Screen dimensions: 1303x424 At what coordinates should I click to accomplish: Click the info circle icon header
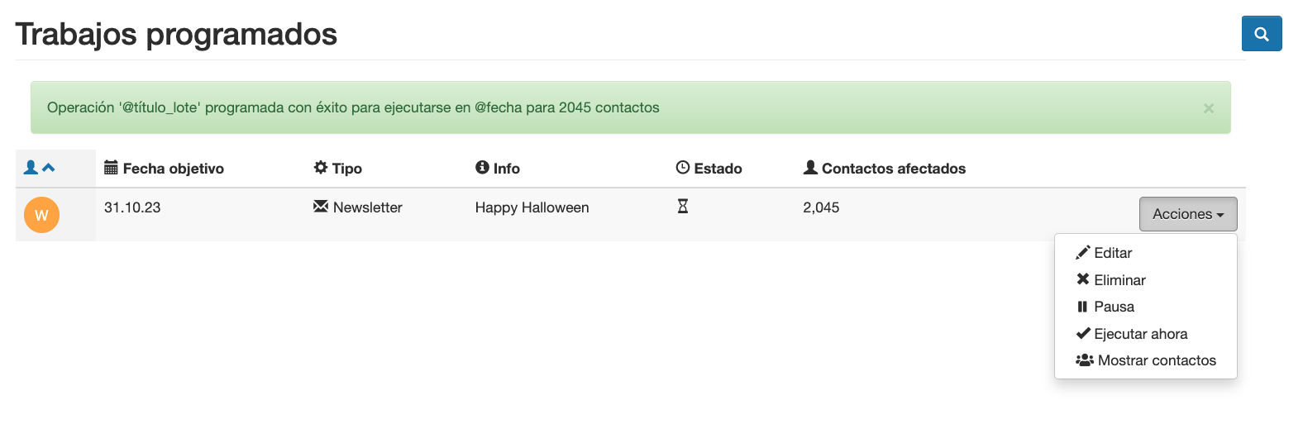pyautogui.click(x=482, y=168)
